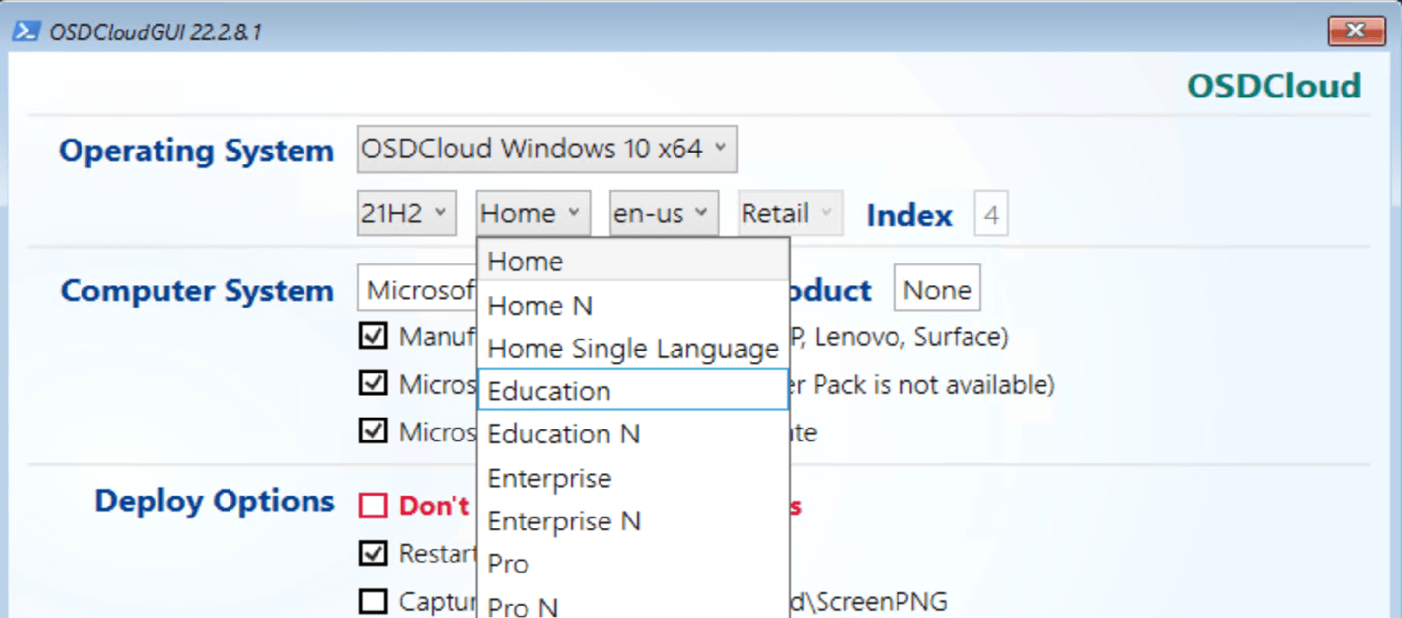Toggle the Restart checkbox under Deploy Options

point(373,553)
